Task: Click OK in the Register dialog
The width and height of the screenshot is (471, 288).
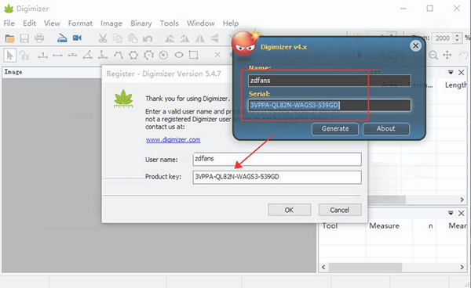Action: point(289,210)
